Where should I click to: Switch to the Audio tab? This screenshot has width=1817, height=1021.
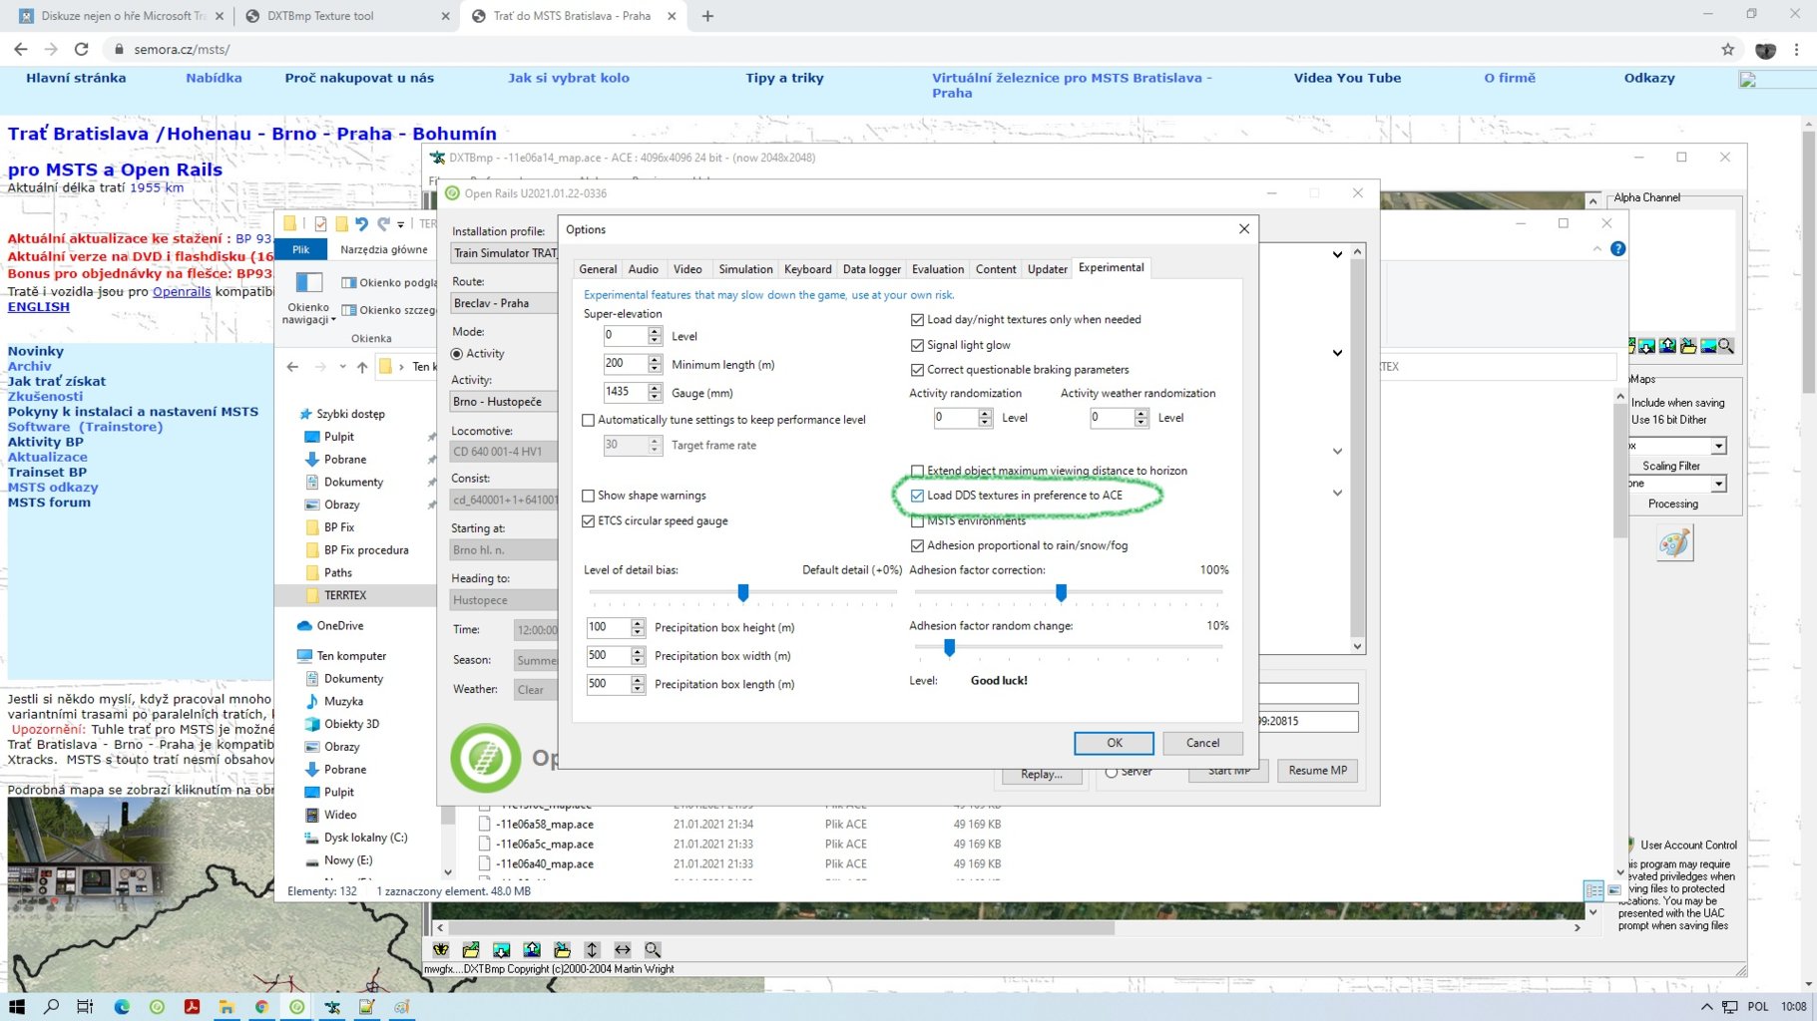coord(644,269)
